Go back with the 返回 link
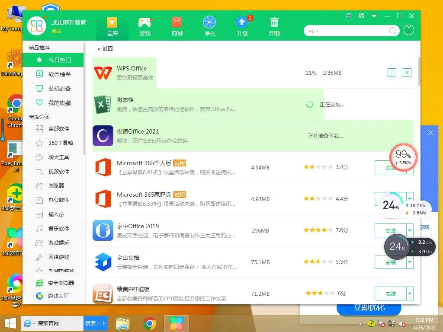Viewport: 443px width, 332px height. [x=105, y=49]
